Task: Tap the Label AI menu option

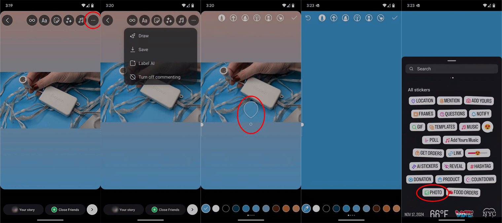Action: [x=146, y=63]
